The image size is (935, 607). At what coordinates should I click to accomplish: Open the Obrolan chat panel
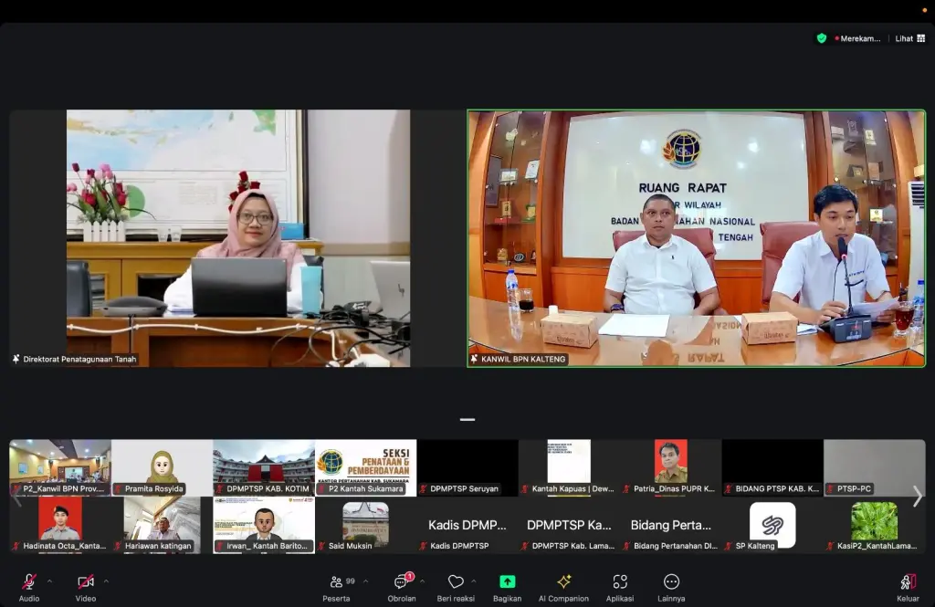[401, 586]
